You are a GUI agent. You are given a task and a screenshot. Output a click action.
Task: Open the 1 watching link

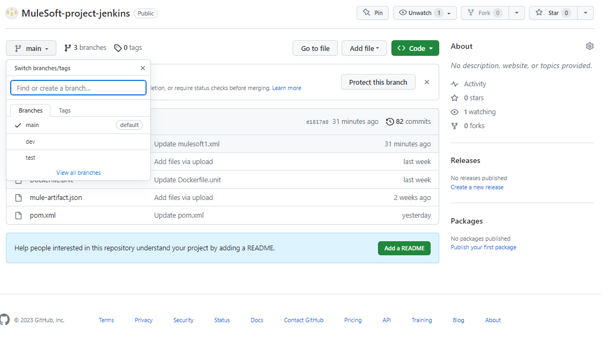(x=480, y=112)
